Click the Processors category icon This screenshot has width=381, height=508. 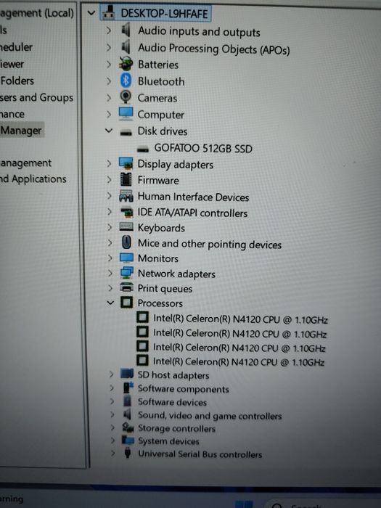point(127,303)
